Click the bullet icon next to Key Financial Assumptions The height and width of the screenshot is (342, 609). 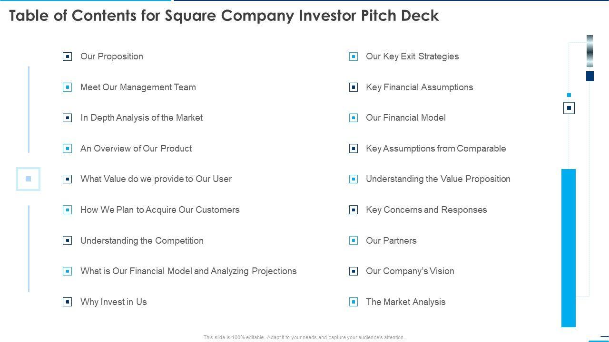point(354,87)
